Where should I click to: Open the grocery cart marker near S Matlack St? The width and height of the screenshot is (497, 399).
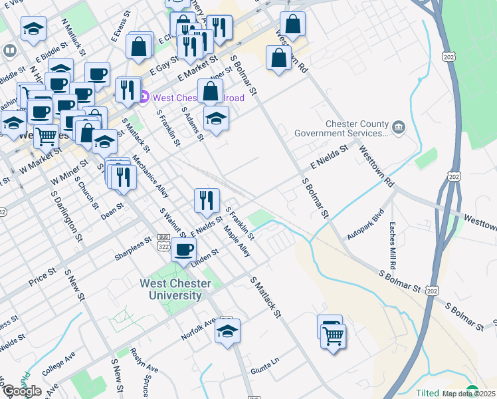click(x=333, y=338)
